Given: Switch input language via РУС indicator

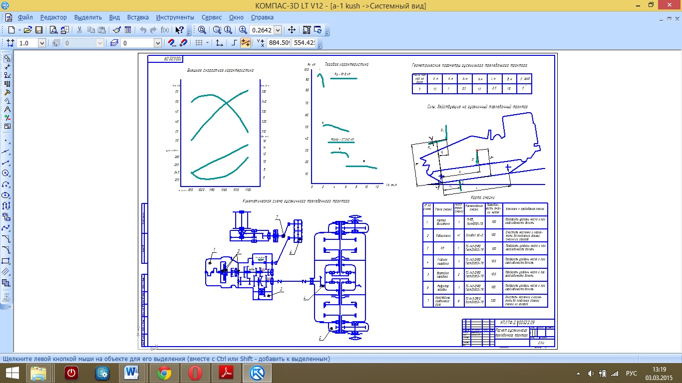Looking at the screenshot, I should 631,373.
